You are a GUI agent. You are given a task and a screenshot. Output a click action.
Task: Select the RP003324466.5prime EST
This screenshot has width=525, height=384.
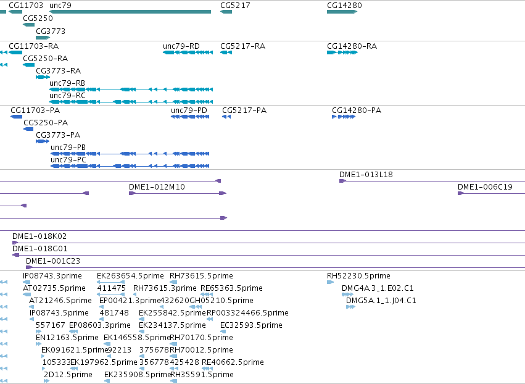pyautogui.click(x=210, y=319)
